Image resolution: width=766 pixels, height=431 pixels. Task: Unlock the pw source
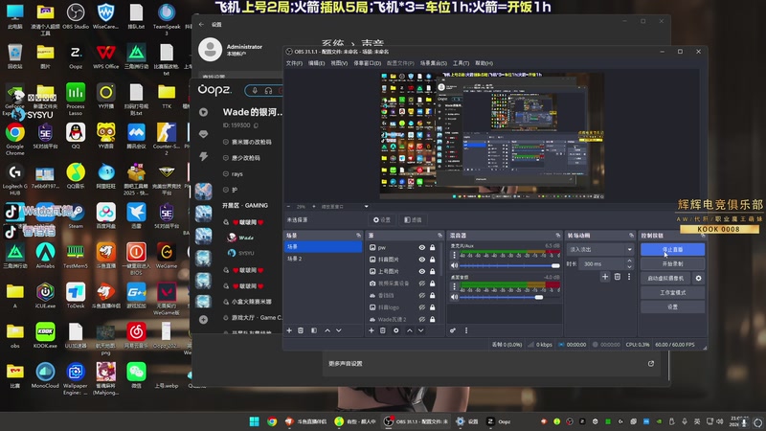point(433,248)
